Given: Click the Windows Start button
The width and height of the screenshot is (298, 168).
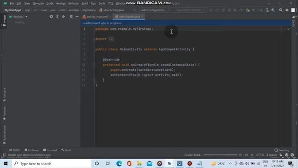Looking at the screenshot, I should click(6, 164).
